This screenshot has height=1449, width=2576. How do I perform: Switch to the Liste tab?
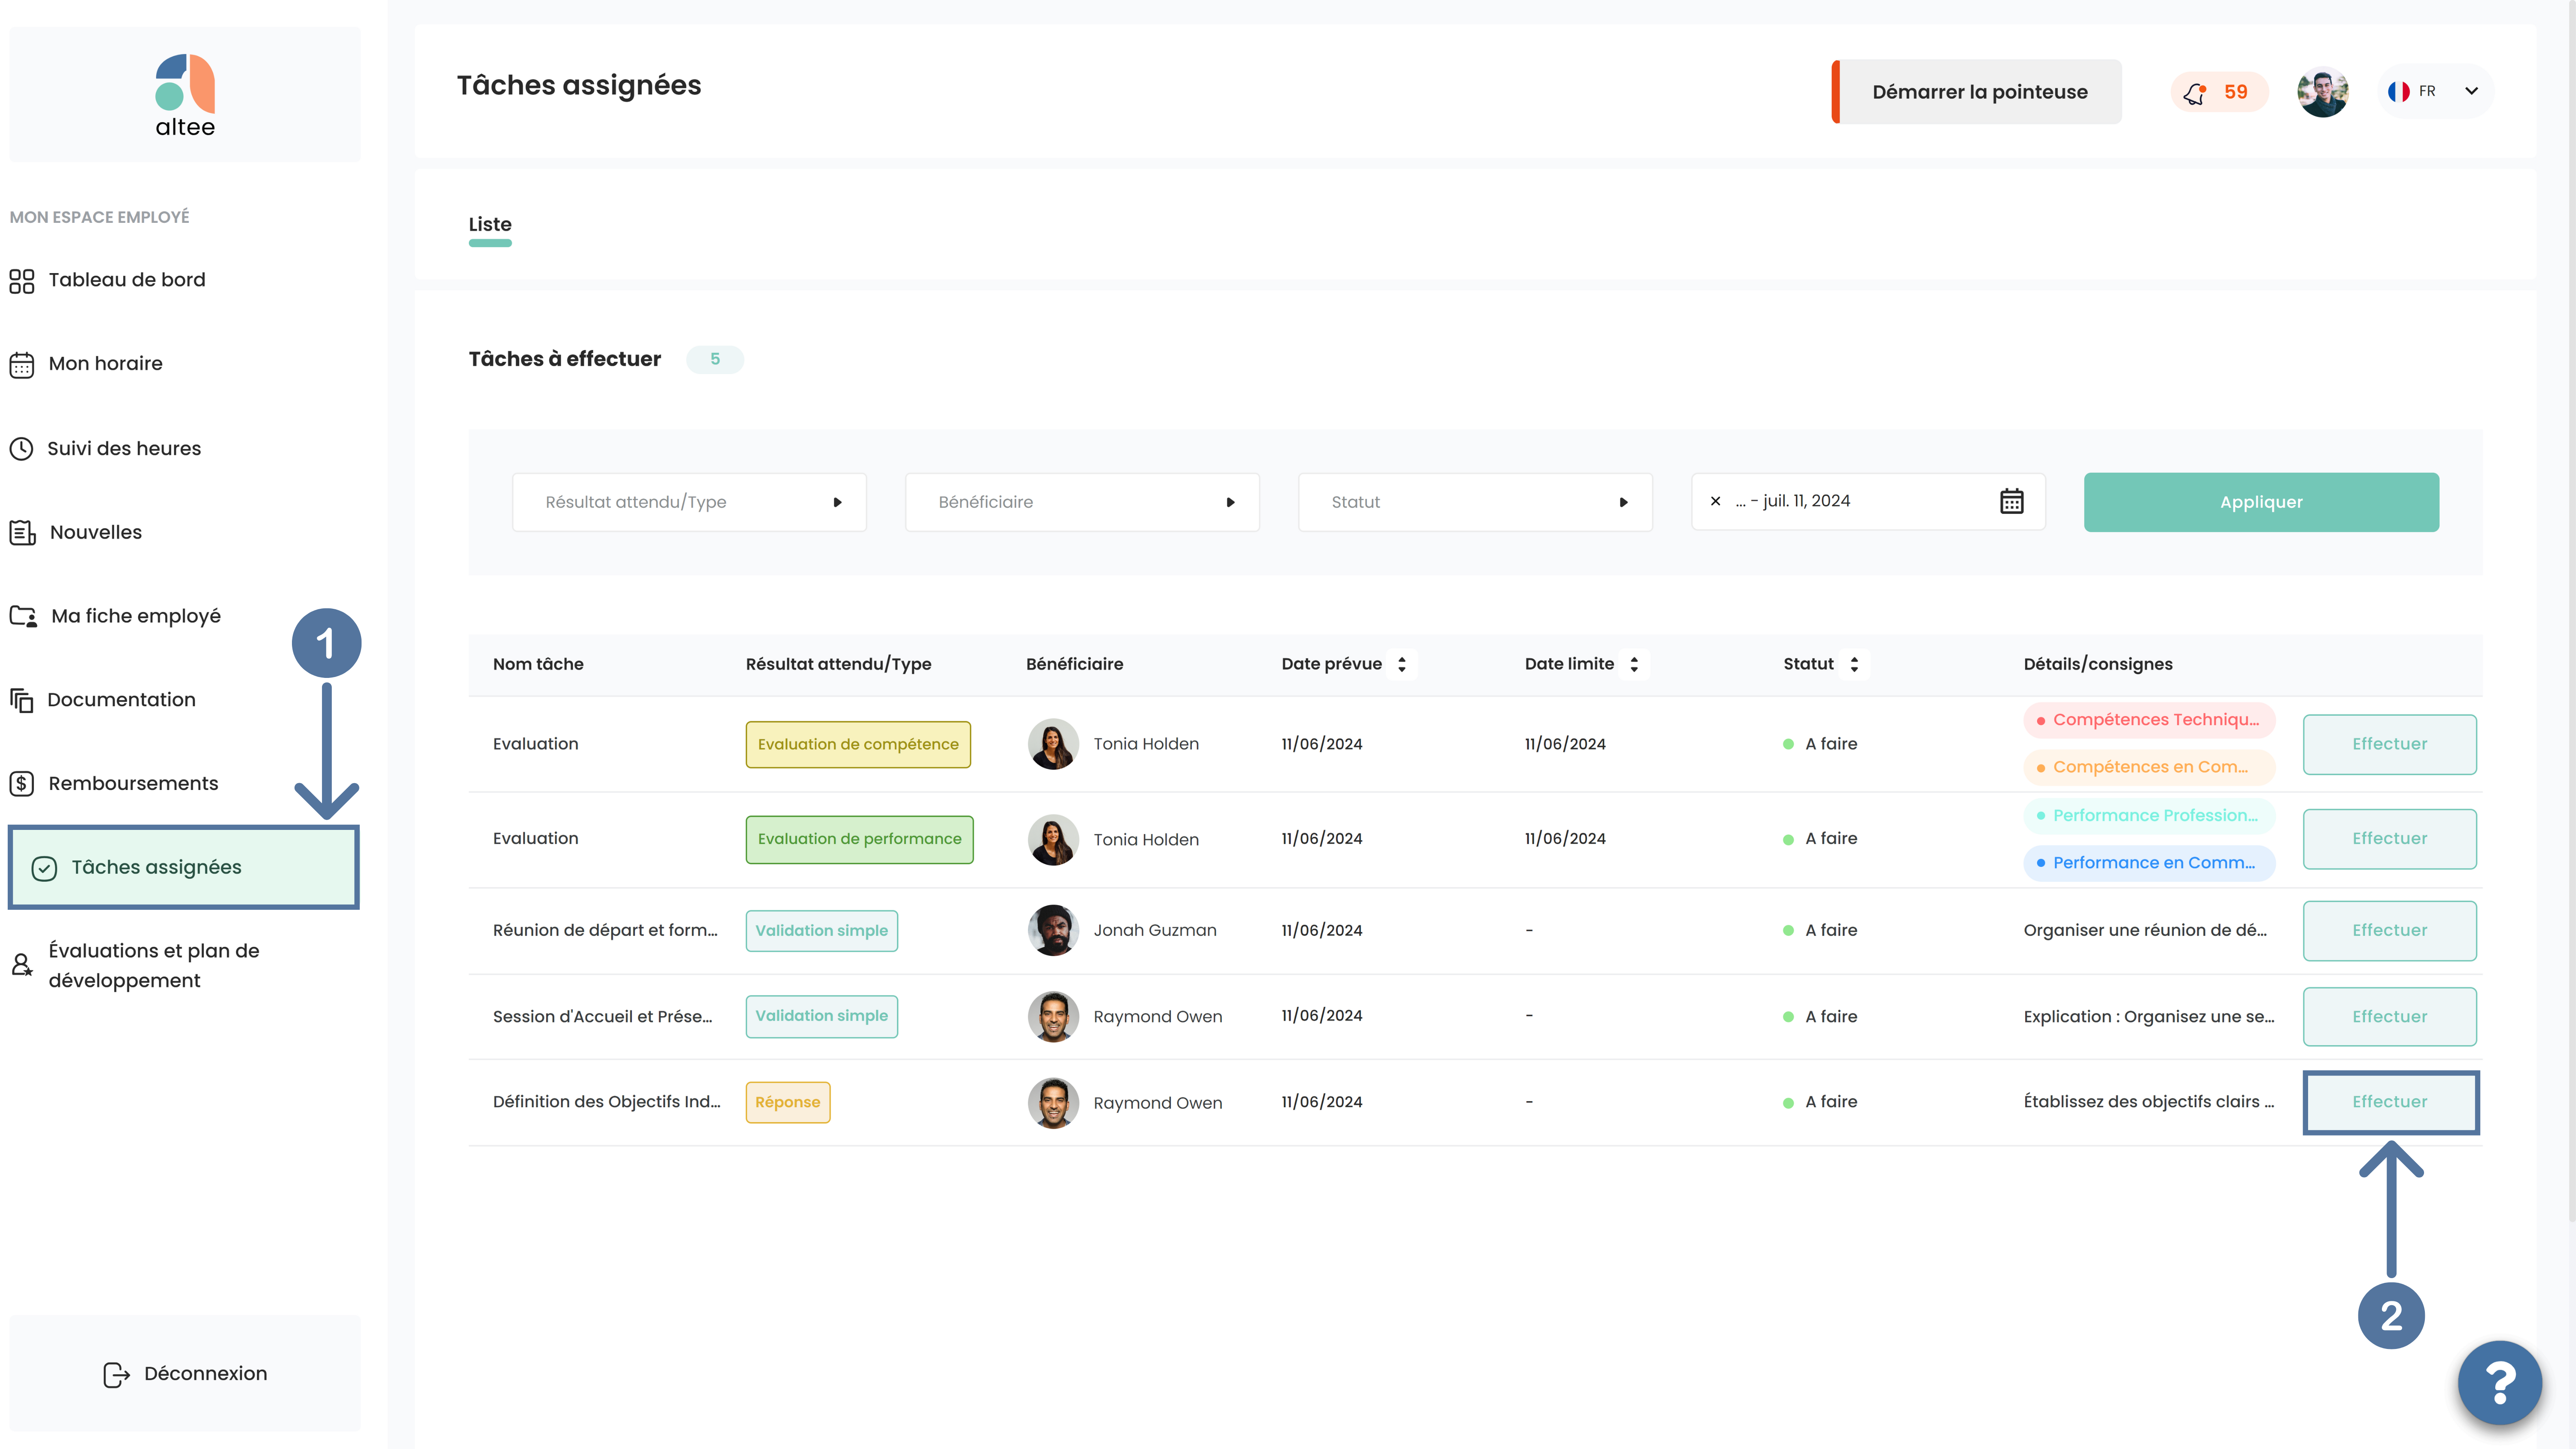[490, 225]
